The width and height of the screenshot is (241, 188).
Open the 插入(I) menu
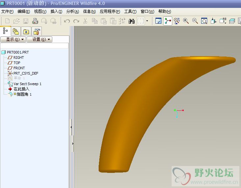pos(56,12)
